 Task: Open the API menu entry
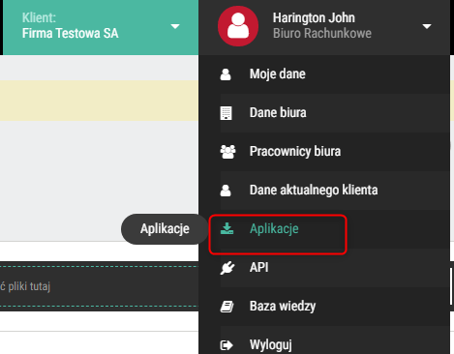coord(324,268)
